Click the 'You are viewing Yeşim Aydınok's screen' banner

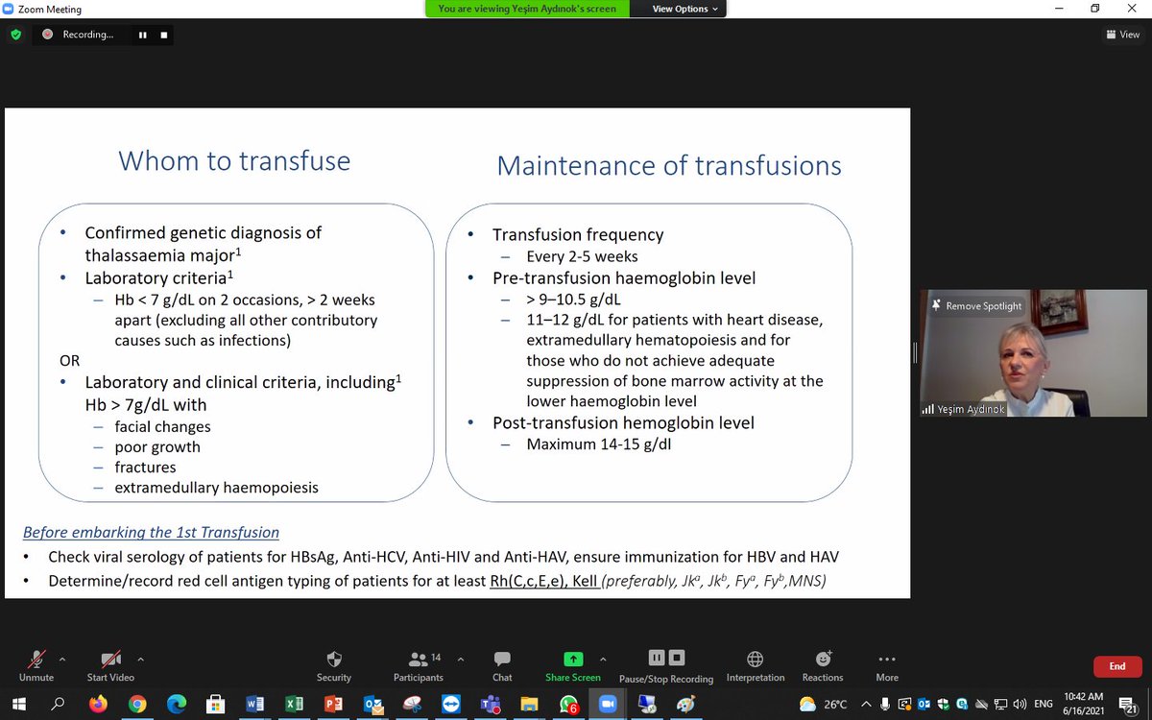527,9
